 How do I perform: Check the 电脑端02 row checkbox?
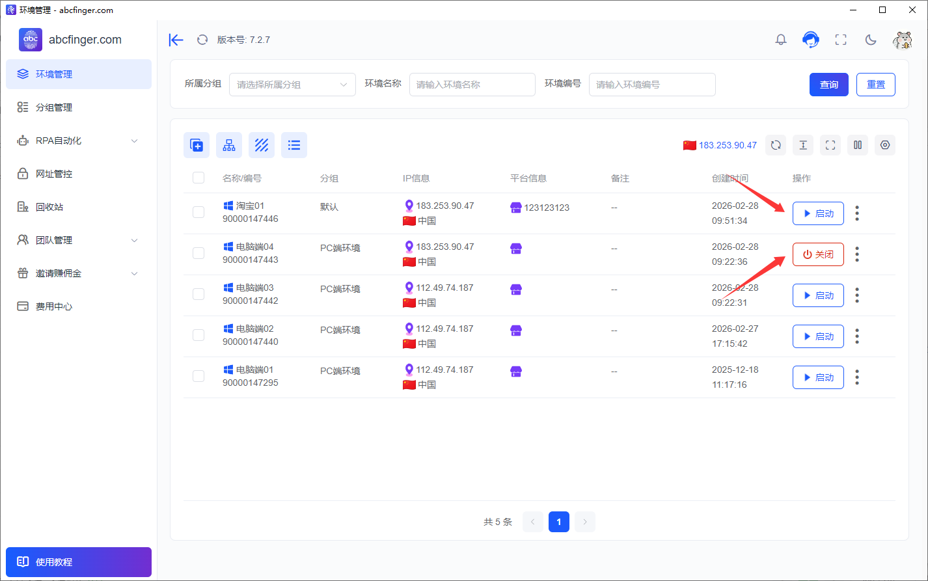pos(198,335)
